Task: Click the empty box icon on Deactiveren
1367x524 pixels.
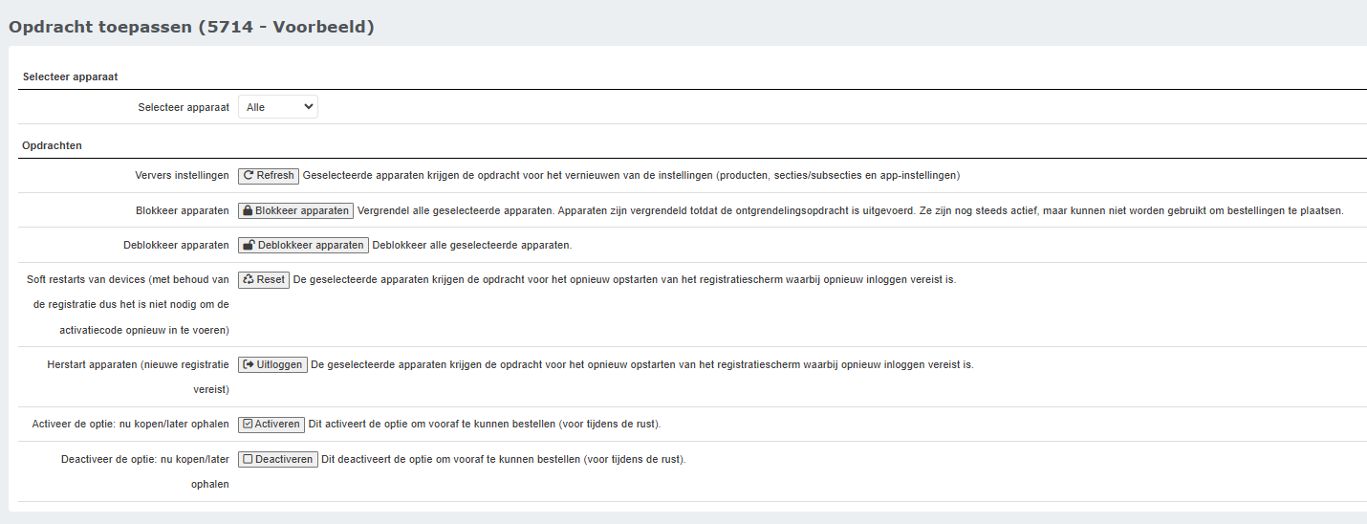Action: [248, 459]
